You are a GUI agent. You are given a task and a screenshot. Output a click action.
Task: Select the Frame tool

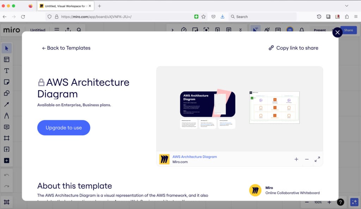coord(6,138)
